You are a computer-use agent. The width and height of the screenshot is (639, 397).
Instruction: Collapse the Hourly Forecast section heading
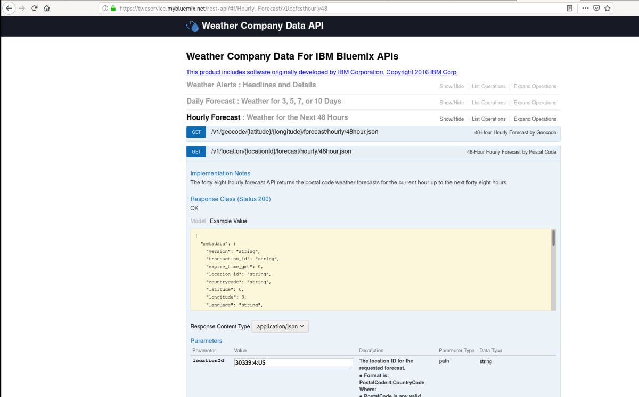click(x=267, y=117)
